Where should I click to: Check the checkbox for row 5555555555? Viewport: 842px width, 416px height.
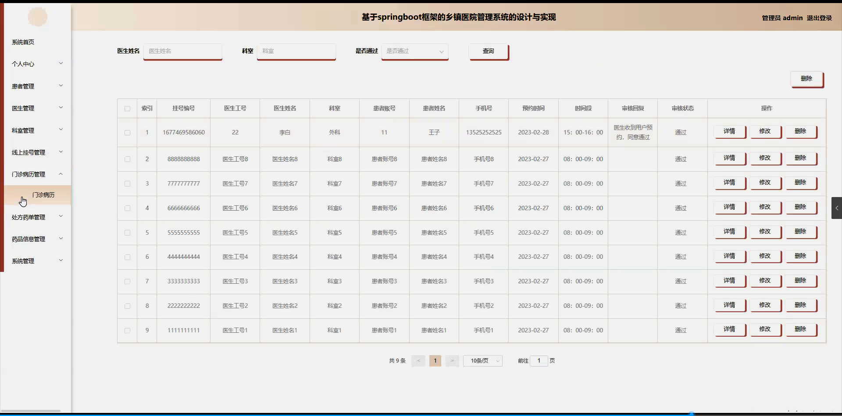pyautogui.click(x=127, y=233)
